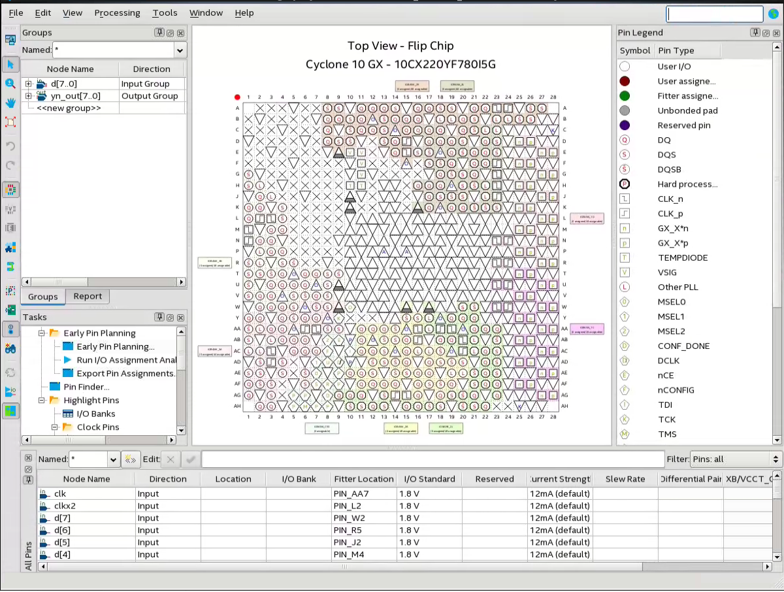Click the IO analysis icon in left toolbar
This screenshot has width=784, height=592.
(x=10, y=391)
